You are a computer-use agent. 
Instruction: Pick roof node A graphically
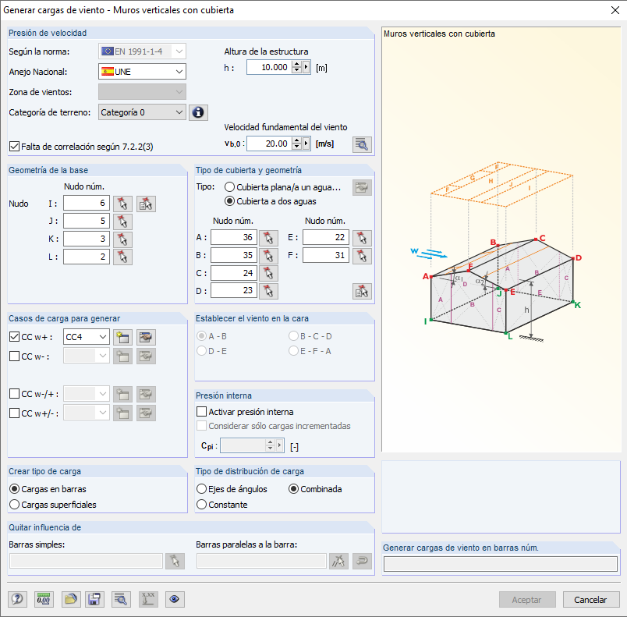pyautogui.click(x=268, y=238)
